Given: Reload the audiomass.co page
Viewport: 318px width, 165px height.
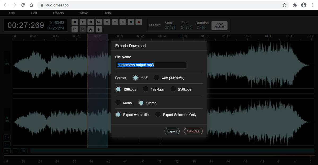Looking at the screenshot, I should point(23,5).
